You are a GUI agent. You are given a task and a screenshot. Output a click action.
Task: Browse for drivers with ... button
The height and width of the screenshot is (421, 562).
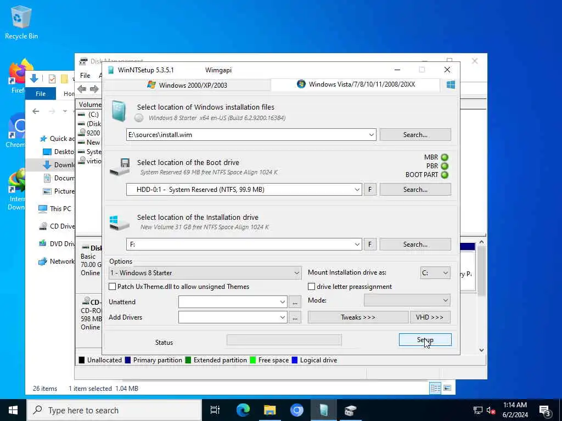[295, 317]
